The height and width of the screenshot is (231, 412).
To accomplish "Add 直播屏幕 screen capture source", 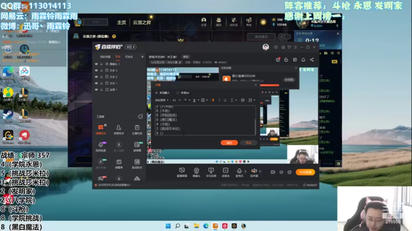I will [x=182, y=172].
